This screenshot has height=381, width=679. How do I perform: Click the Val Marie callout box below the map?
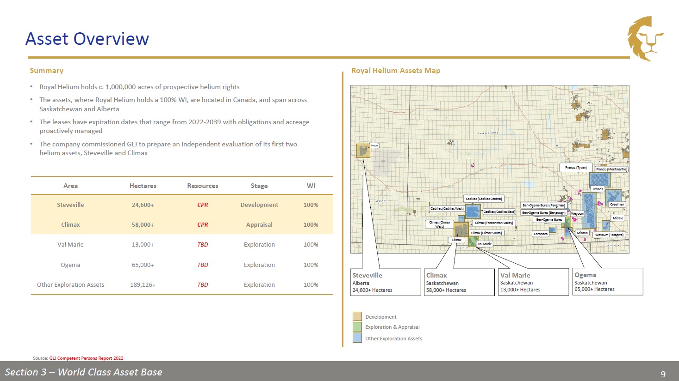pos(533,282)
